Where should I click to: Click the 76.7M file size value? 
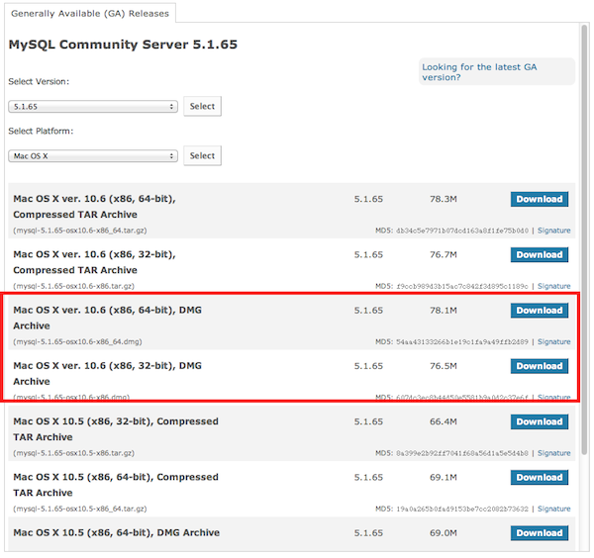coord(444,255)
